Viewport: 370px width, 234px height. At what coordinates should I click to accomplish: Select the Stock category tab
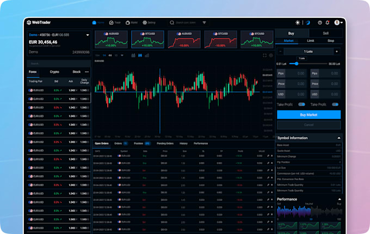(x=77, y=72)
